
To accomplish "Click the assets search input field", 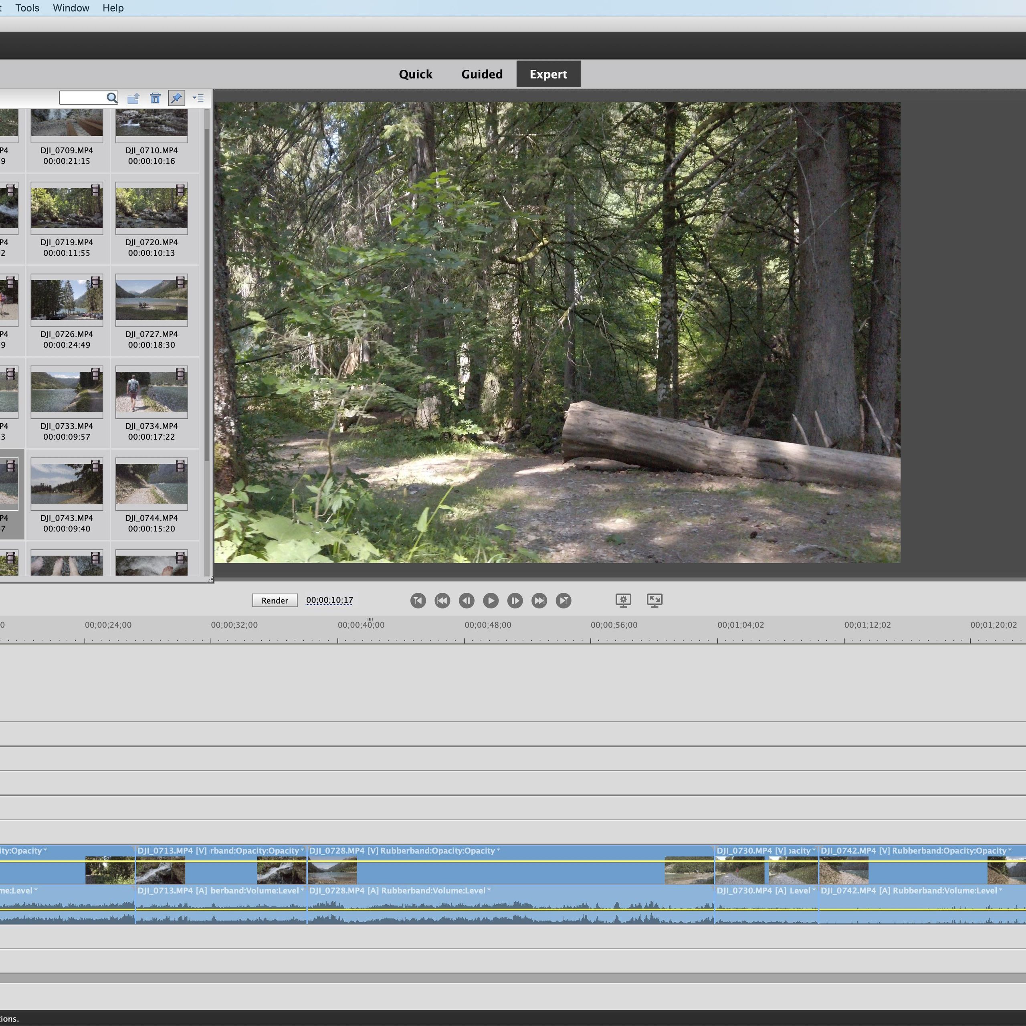I will (82, 98).
